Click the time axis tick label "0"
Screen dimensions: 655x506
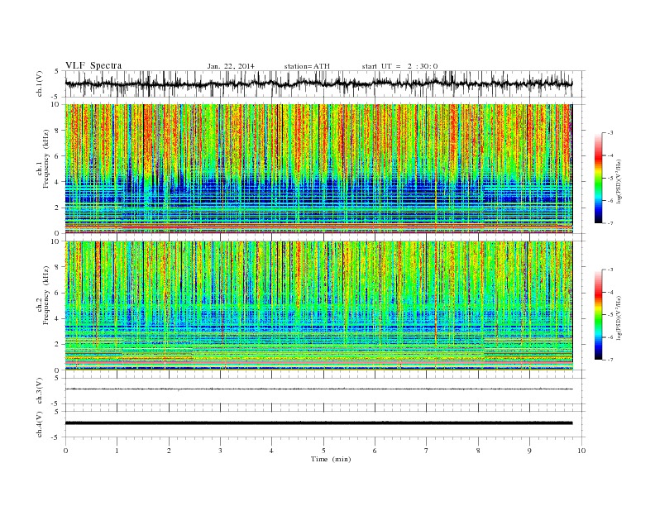[x=65, y=451]
